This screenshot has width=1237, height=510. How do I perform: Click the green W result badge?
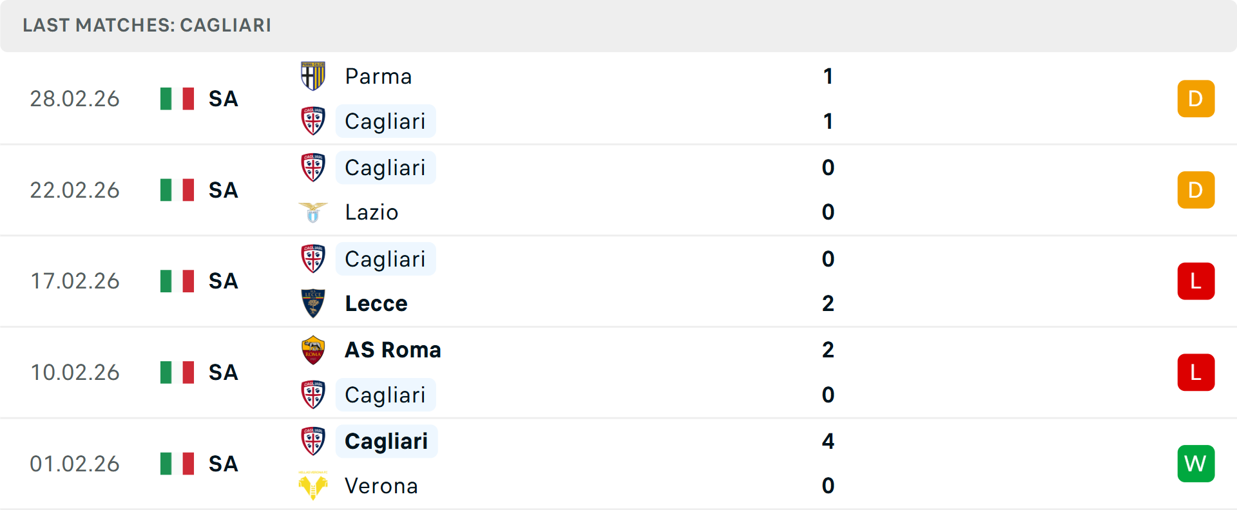(x=1196, y=464)
